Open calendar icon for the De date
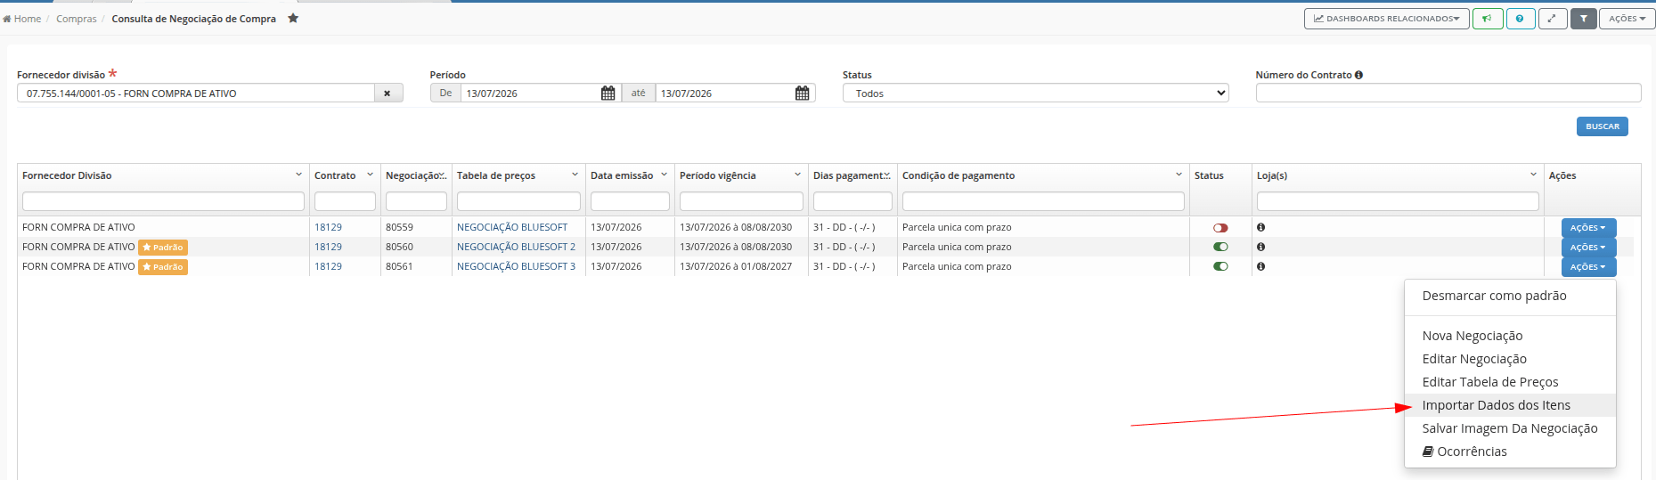The width and height of the screenshot is (1656, 480). 608,94
